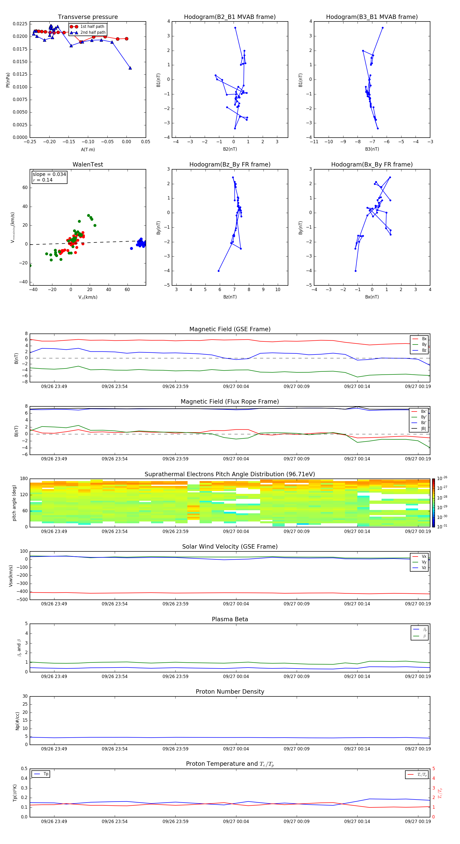Click the 'WalenTest' plot title

pos(88,164)
